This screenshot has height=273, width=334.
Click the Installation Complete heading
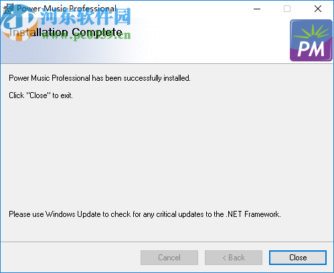pyautogui.click(x=66, y=33)
